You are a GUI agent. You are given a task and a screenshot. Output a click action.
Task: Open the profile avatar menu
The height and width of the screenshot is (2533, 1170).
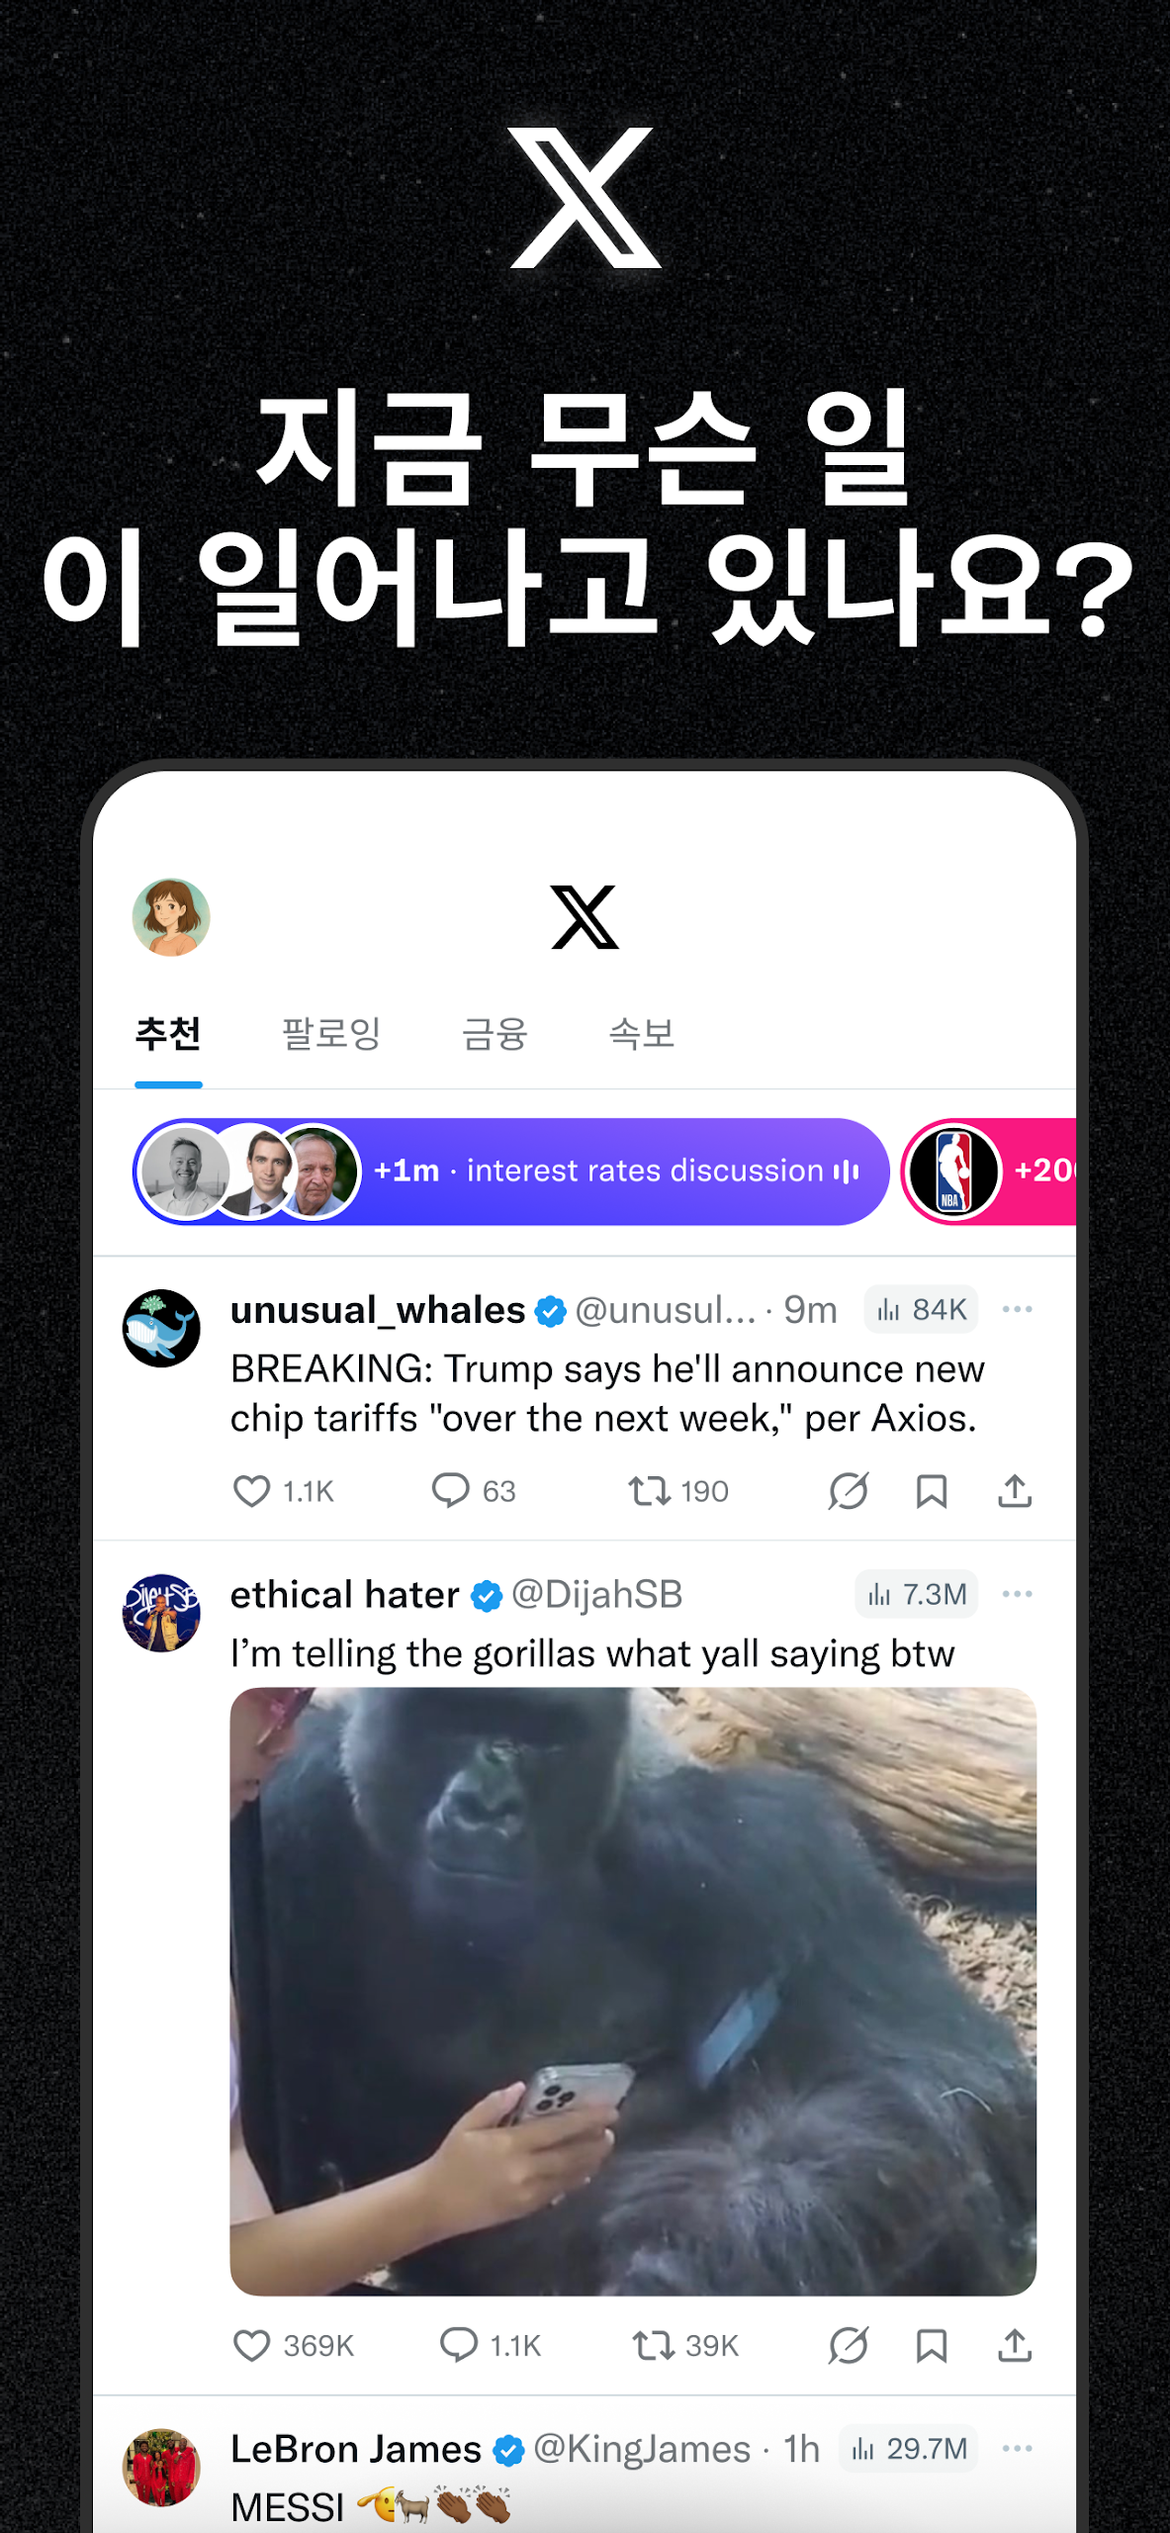[x=171, y=917]
